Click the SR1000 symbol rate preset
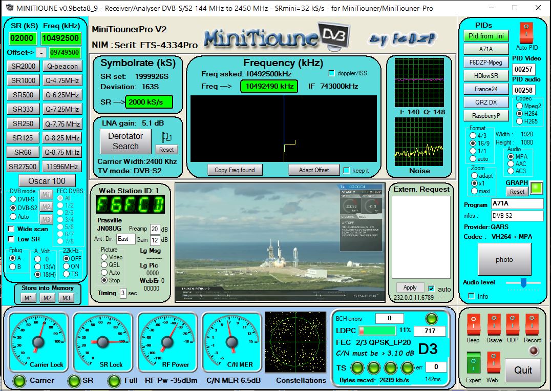This screenshot has height=391, width=551. (24, 80)
